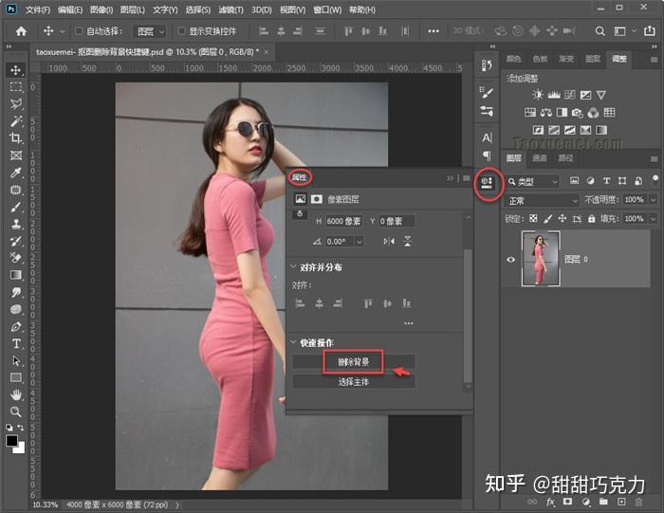The height and width of the screenshot is (513, 664).
Task: Select the 图层 0 thumbnail
Action: click(541, 259)
